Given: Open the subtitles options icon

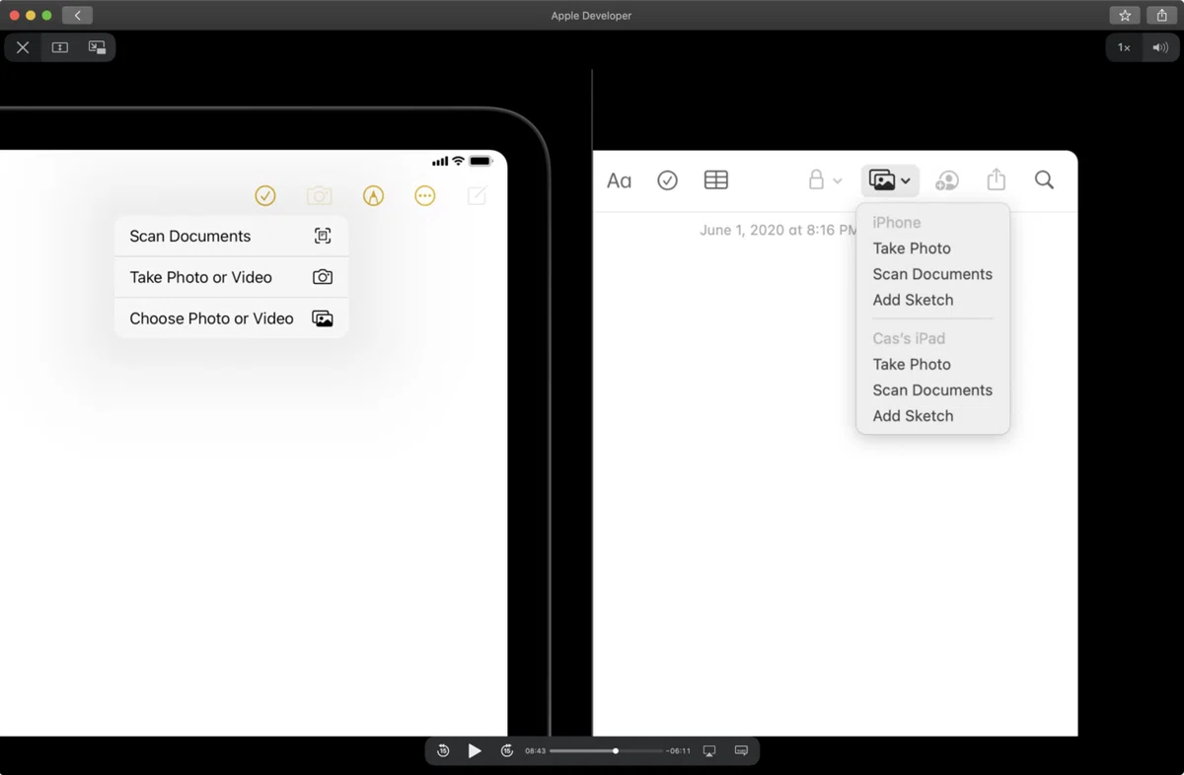Looking at the screenshot, I should click(741, 751).
